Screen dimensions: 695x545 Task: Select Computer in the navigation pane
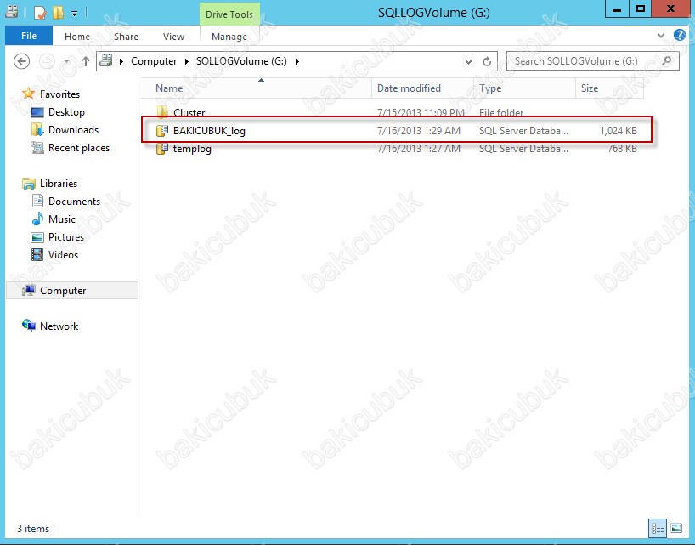click(x=72, y=291)
